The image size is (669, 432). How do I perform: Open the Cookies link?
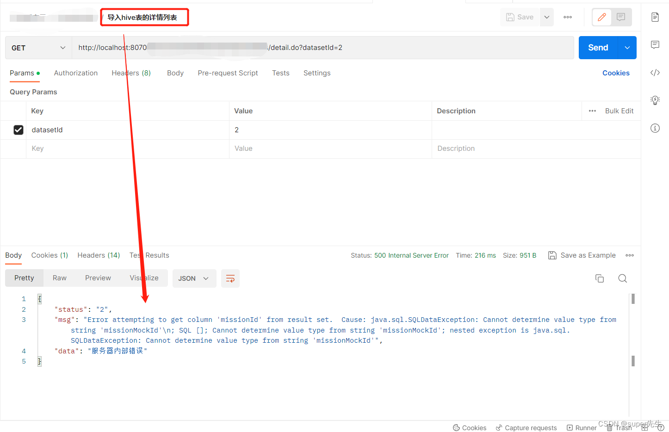tap(616, 73)
